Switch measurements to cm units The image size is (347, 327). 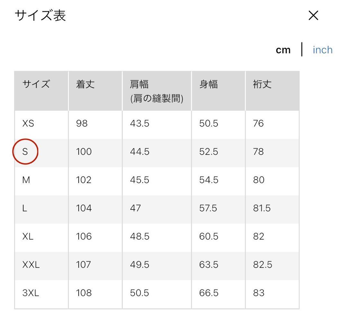pyautogui.click(x=283, y=49)
